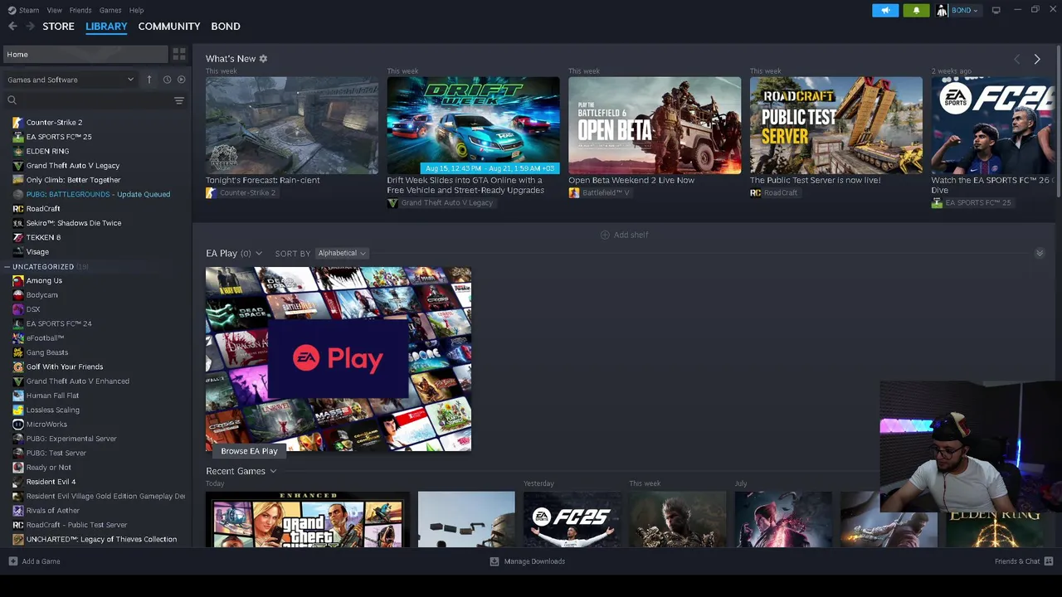Open Games and Software filter dropdown
The height and width of the screenshot is (597, 1062).
click(71, 80)
